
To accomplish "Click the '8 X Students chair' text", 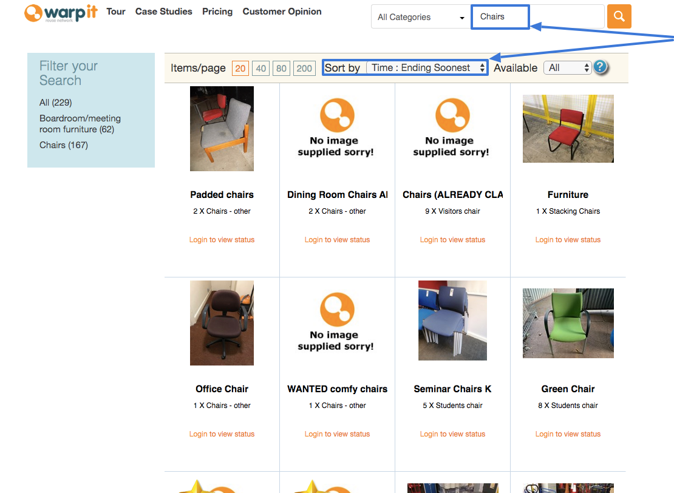I will pos(568,406).
